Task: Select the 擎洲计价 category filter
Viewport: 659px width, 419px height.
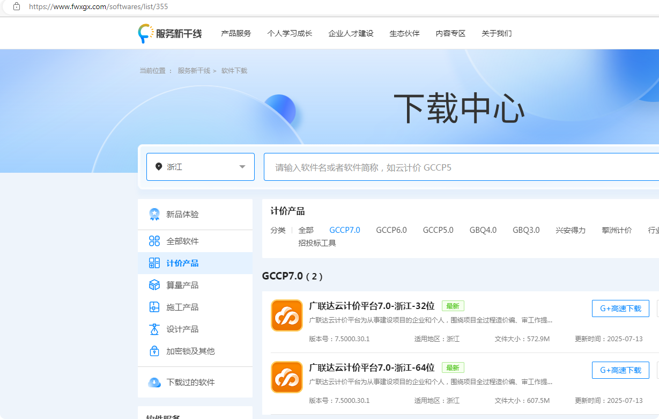Action: tap(617, 230)
